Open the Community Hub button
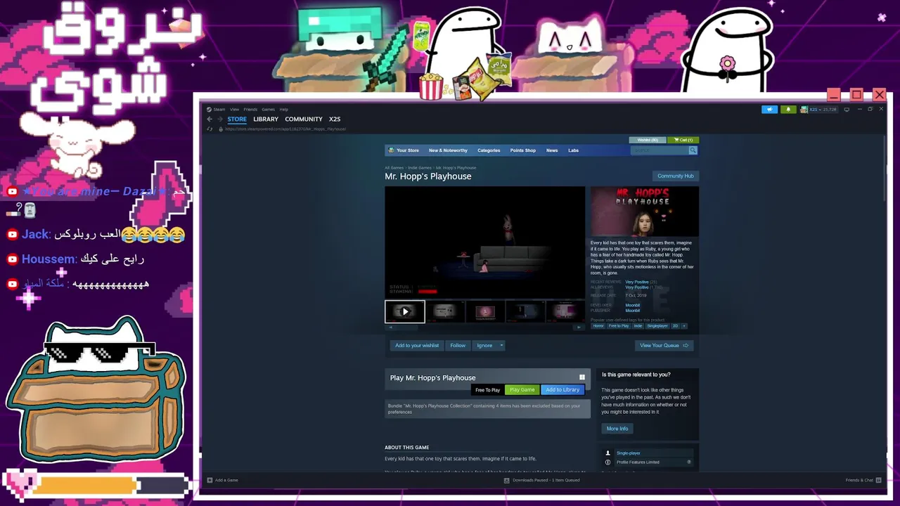 [x=676, y=176]
